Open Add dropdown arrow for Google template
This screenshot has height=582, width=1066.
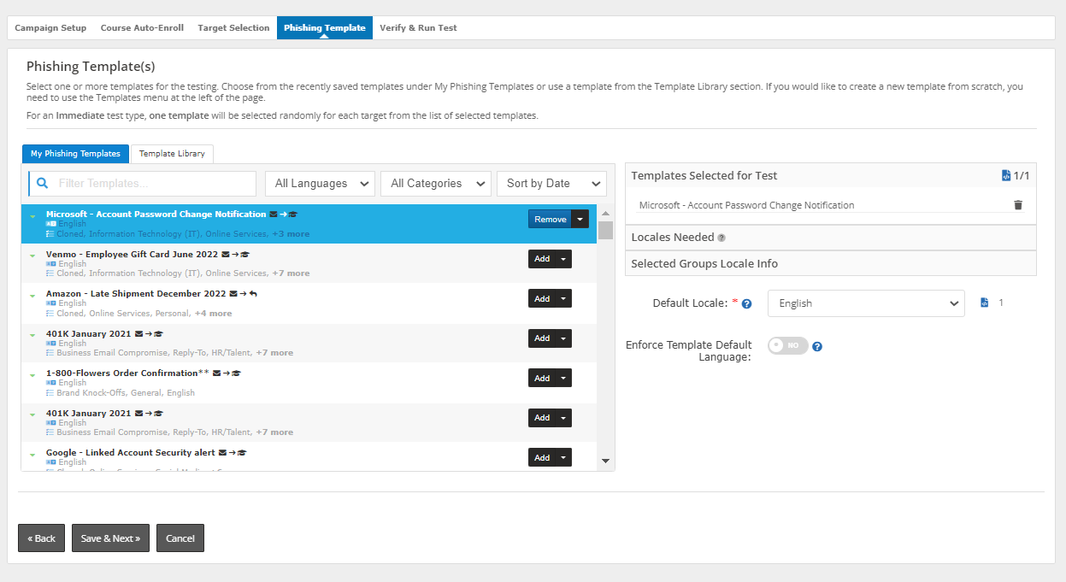tap(563, 458)
